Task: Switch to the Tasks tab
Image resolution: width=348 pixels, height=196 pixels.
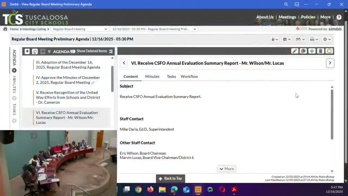Action: click(171, 76)
